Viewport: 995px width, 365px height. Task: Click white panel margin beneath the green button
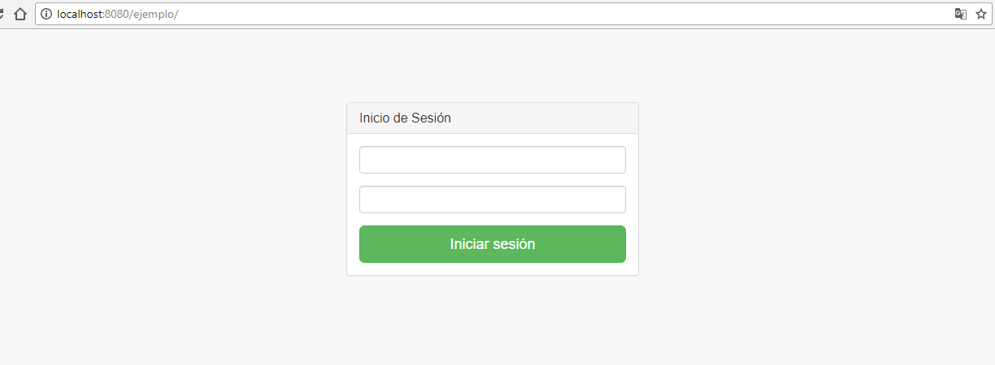click(x=492, y=269)
